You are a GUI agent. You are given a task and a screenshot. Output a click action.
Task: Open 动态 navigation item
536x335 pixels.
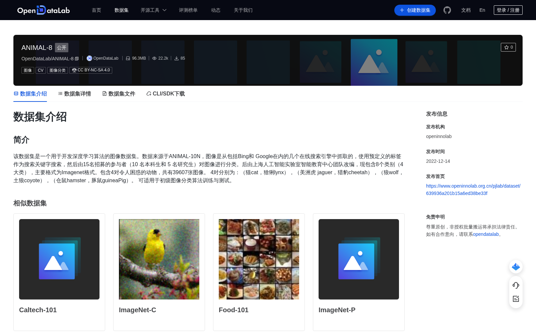pos(216,10)
